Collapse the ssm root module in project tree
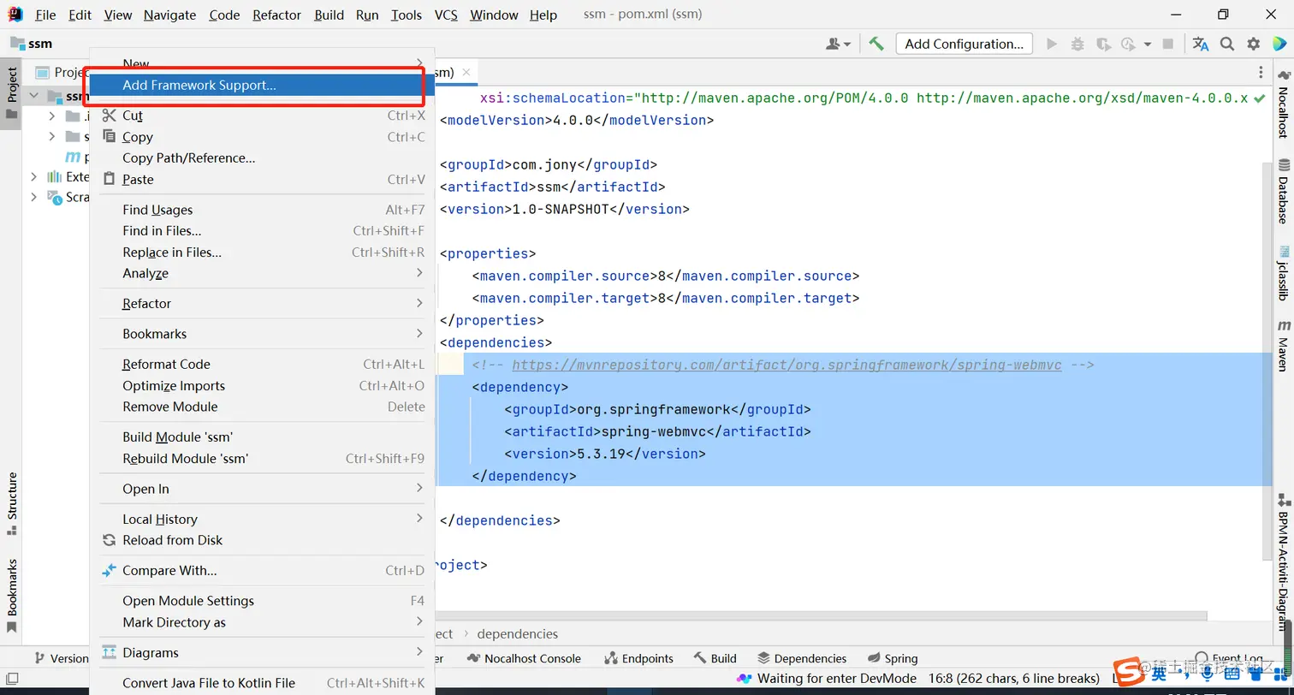Screen dimensions: 1294x695 click(34, 96)
